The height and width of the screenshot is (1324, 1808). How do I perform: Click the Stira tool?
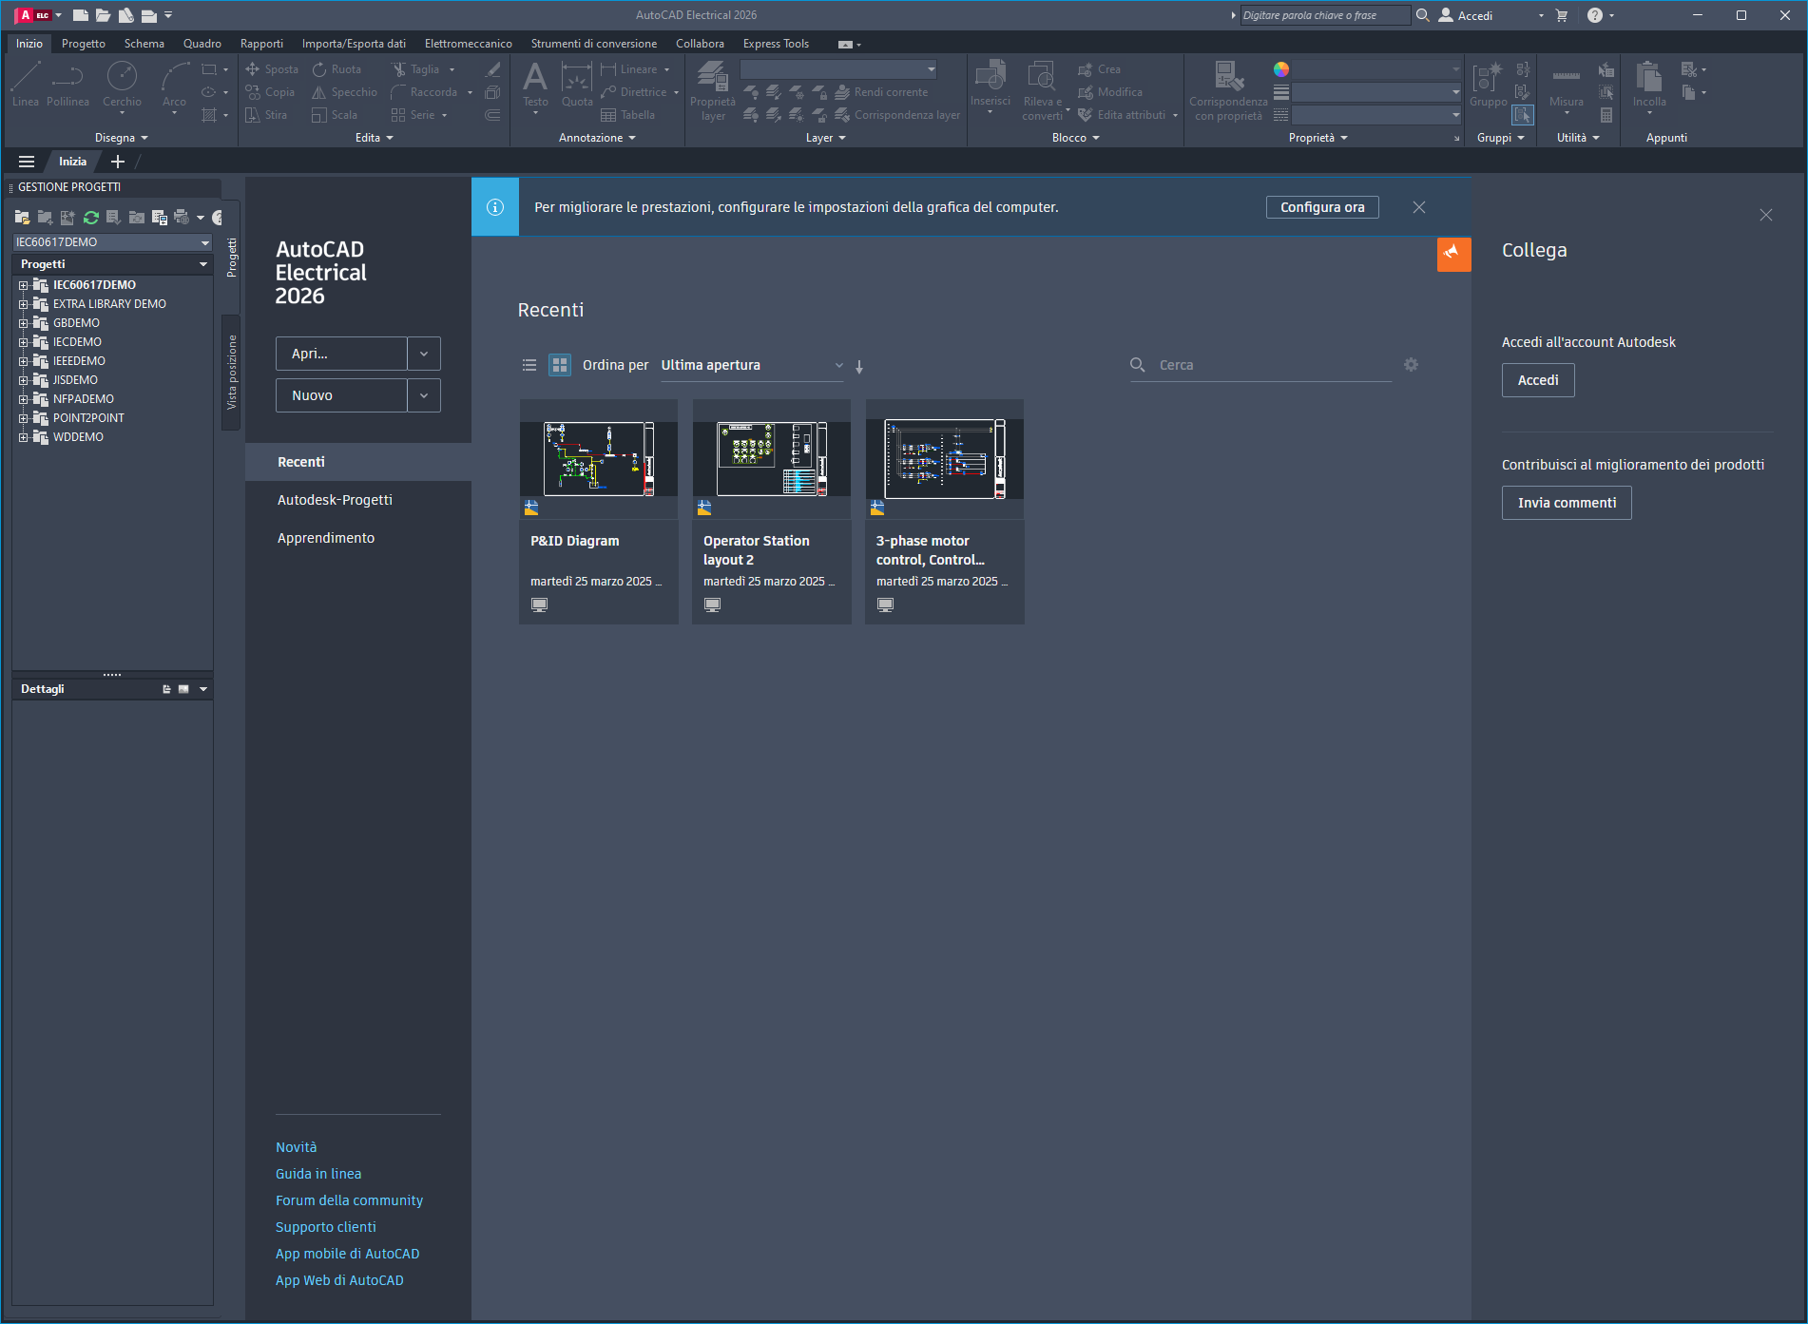[266, 115]
